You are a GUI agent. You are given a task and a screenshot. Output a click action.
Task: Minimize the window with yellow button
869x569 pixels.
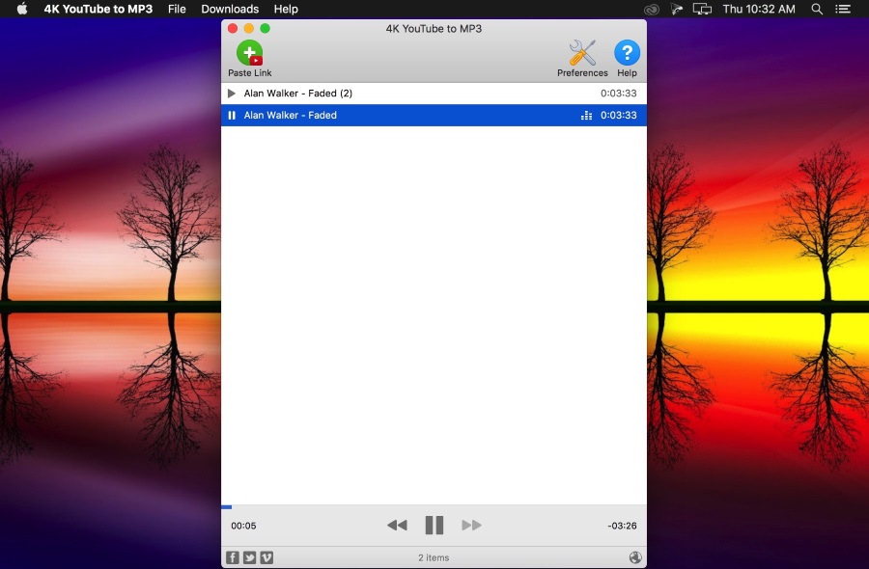[249, 28]
